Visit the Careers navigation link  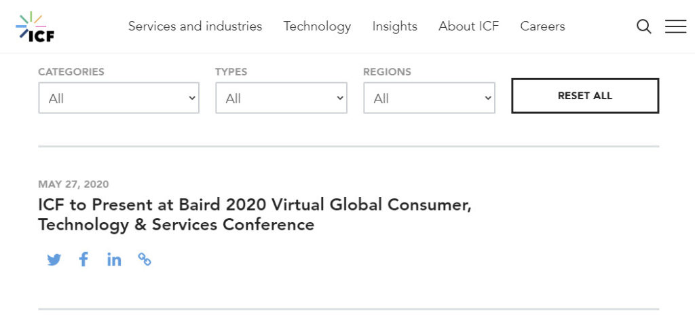tap(542, 26)
